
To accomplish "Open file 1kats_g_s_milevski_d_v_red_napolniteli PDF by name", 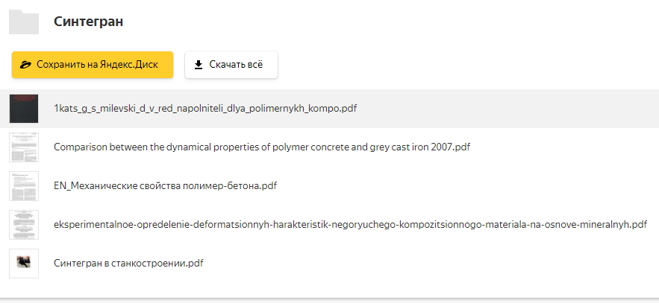I will (x=205, y=108).
